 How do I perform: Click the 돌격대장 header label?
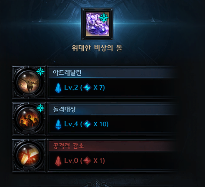[x=64, y=109]
